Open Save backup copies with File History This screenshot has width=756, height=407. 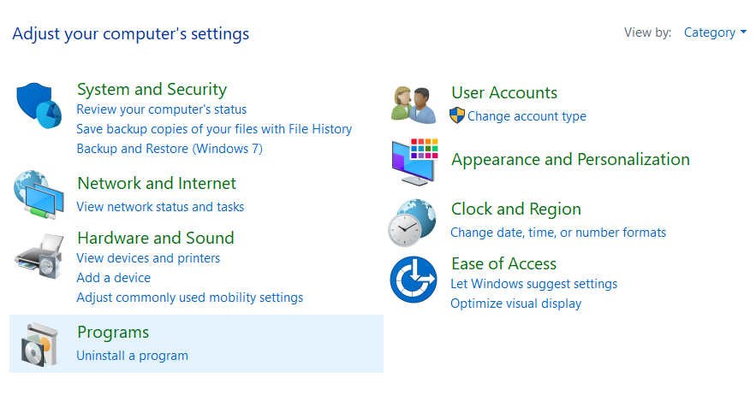point(214,129)
